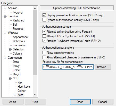Open Appearance settings category
Viewport: 116px width, 106px height.
point(20,37)
